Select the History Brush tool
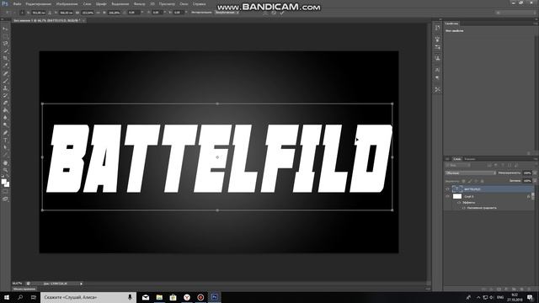 click(x=5, y=95)
